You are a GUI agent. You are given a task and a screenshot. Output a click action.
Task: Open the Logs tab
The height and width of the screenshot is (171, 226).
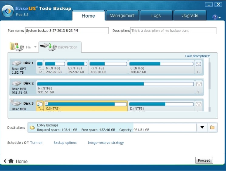[x=156, y=15]
